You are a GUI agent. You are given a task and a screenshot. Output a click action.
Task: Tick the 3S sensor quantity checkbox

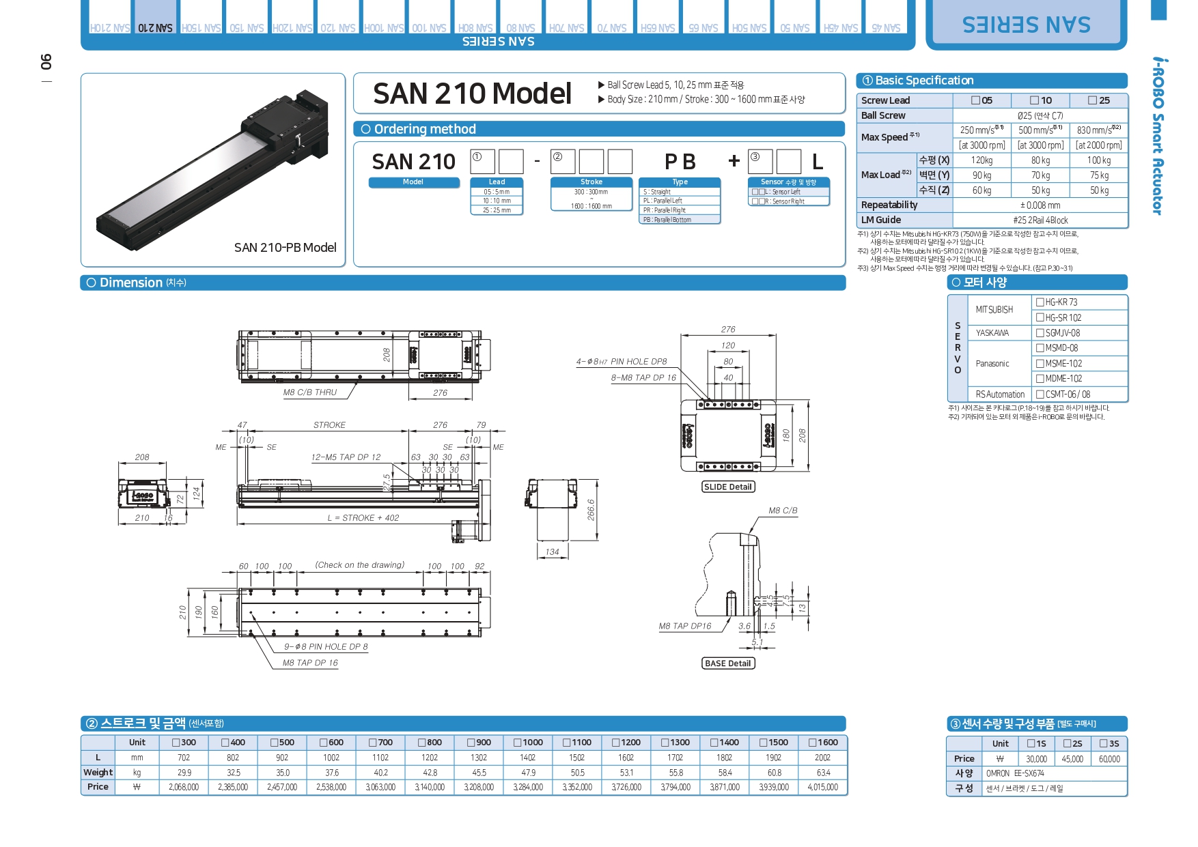point(1104,744)
